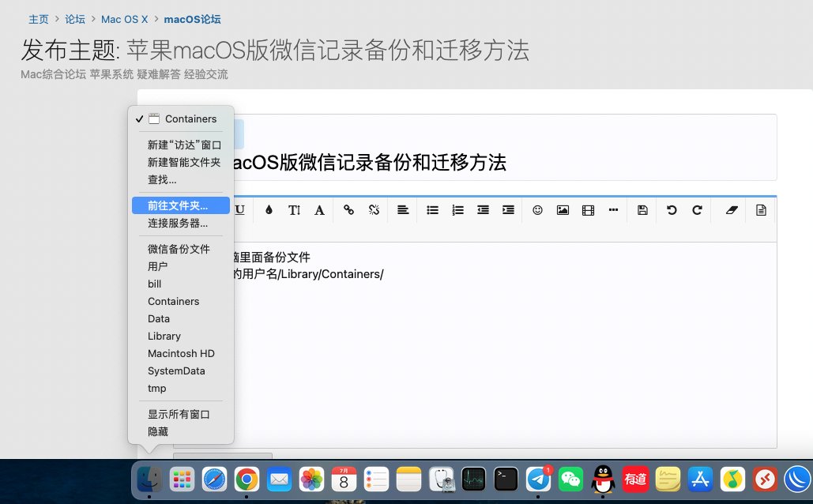Choose 连接服务器... menu entry

(181, 223)
